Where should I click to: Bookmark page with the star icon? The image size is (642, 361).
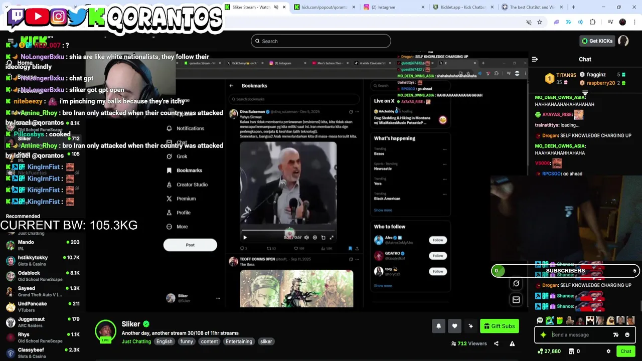(540, 22)
